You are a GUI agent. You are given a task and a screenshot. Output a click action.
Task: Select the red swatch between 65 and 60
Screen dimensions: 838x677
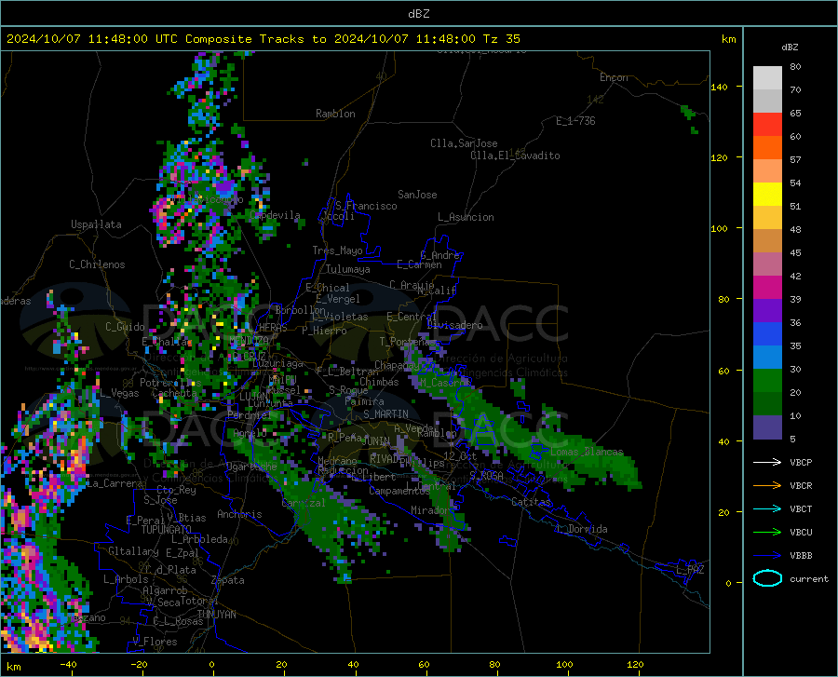pyautogui.click(x=767, y=125)
